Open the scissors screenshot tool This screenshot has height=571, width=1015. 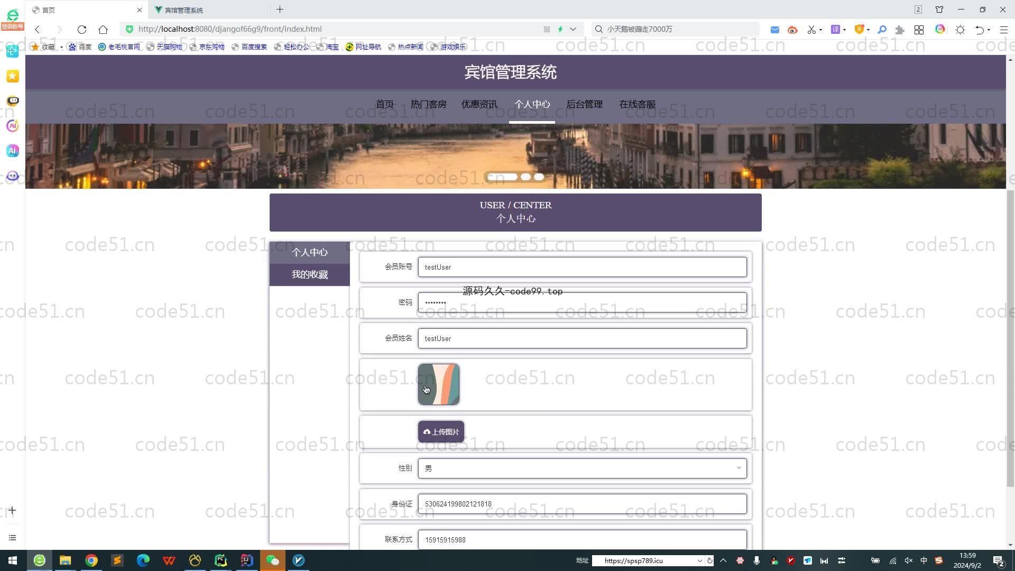[811, 30]
